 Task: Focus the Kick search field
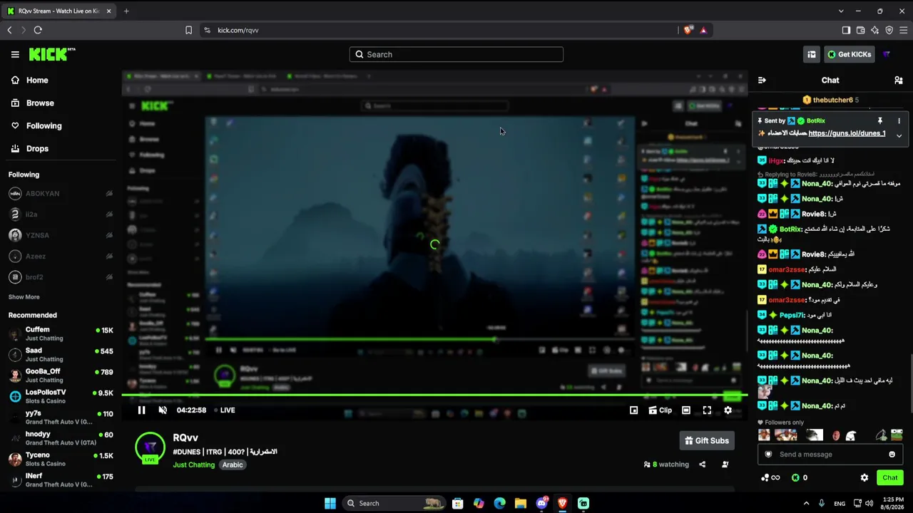click(456, 54)
